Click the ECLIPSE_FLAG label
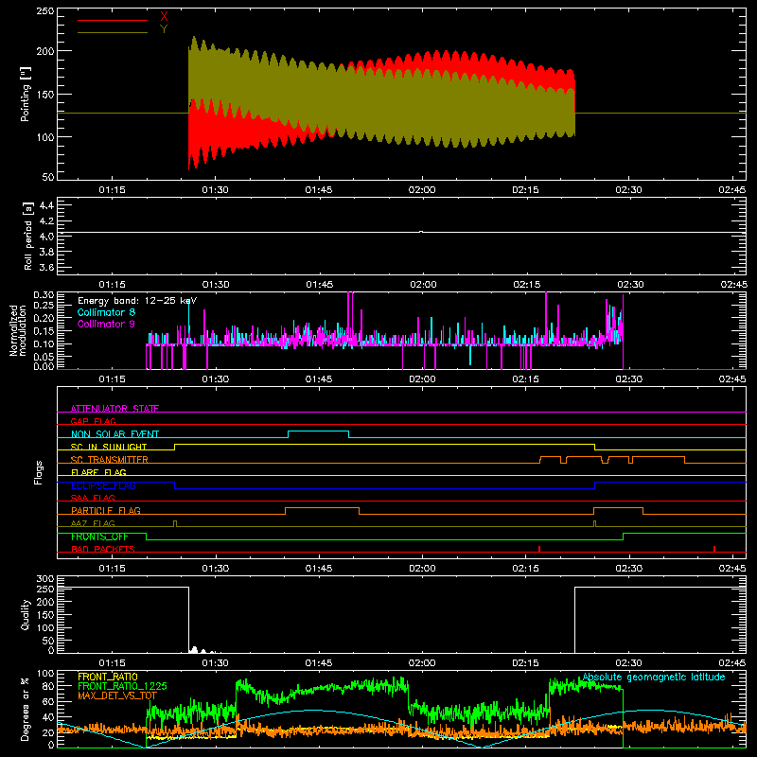This screenshot has width=757, height=757. pyautogui.click(x=103, y=485)
